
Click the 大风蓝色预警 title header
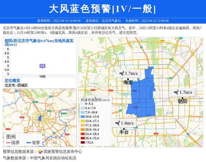[x=102, y=9]
